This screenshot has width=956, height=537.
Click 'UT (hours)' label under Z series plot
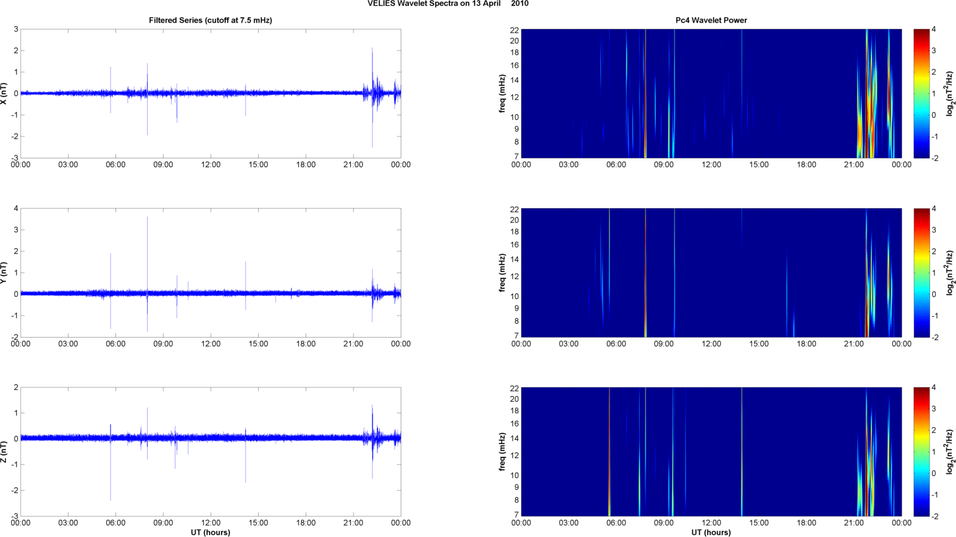pos(210,533)
